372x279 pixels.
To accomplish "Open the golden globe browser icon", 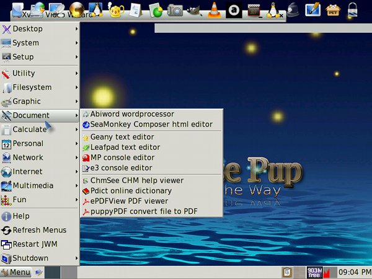I will [77, 10].
